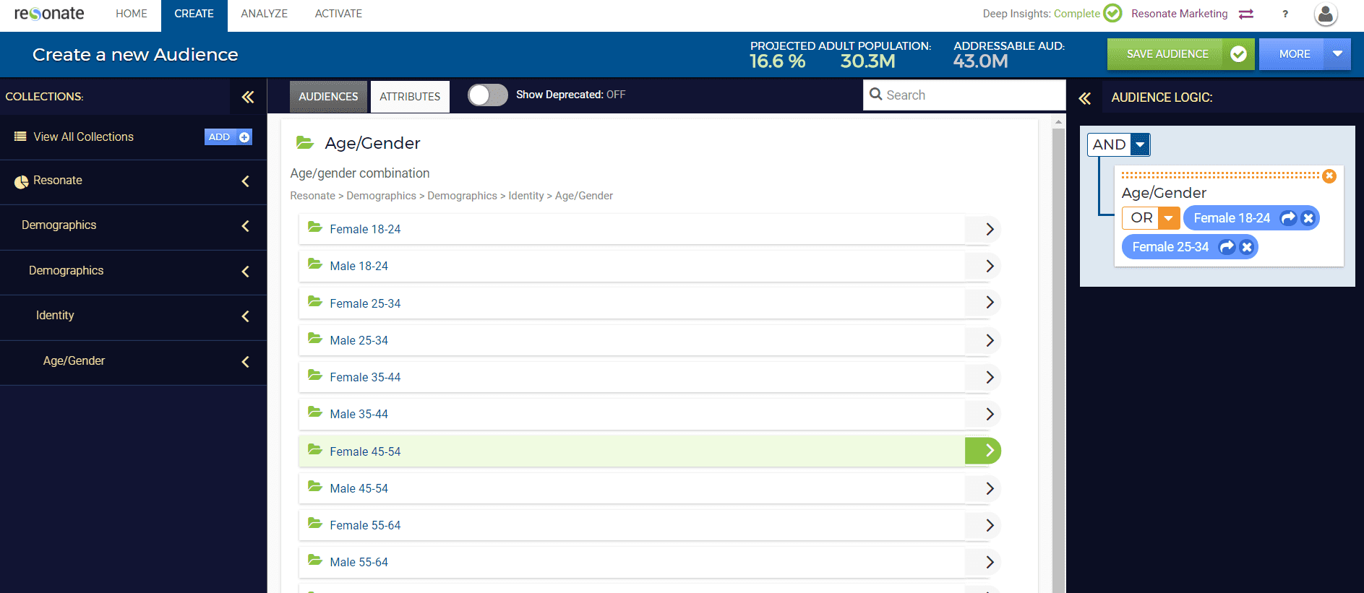Delete the Age/Gender logic group
The image size is (1364, 593).
tap(1329, 176)
